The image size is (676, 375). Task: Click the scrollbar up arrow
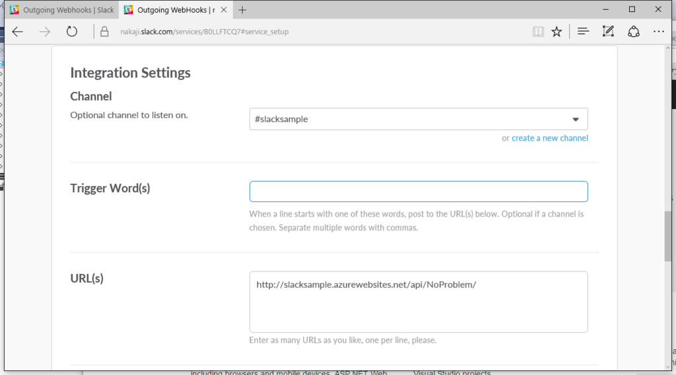tap(668, 49)
